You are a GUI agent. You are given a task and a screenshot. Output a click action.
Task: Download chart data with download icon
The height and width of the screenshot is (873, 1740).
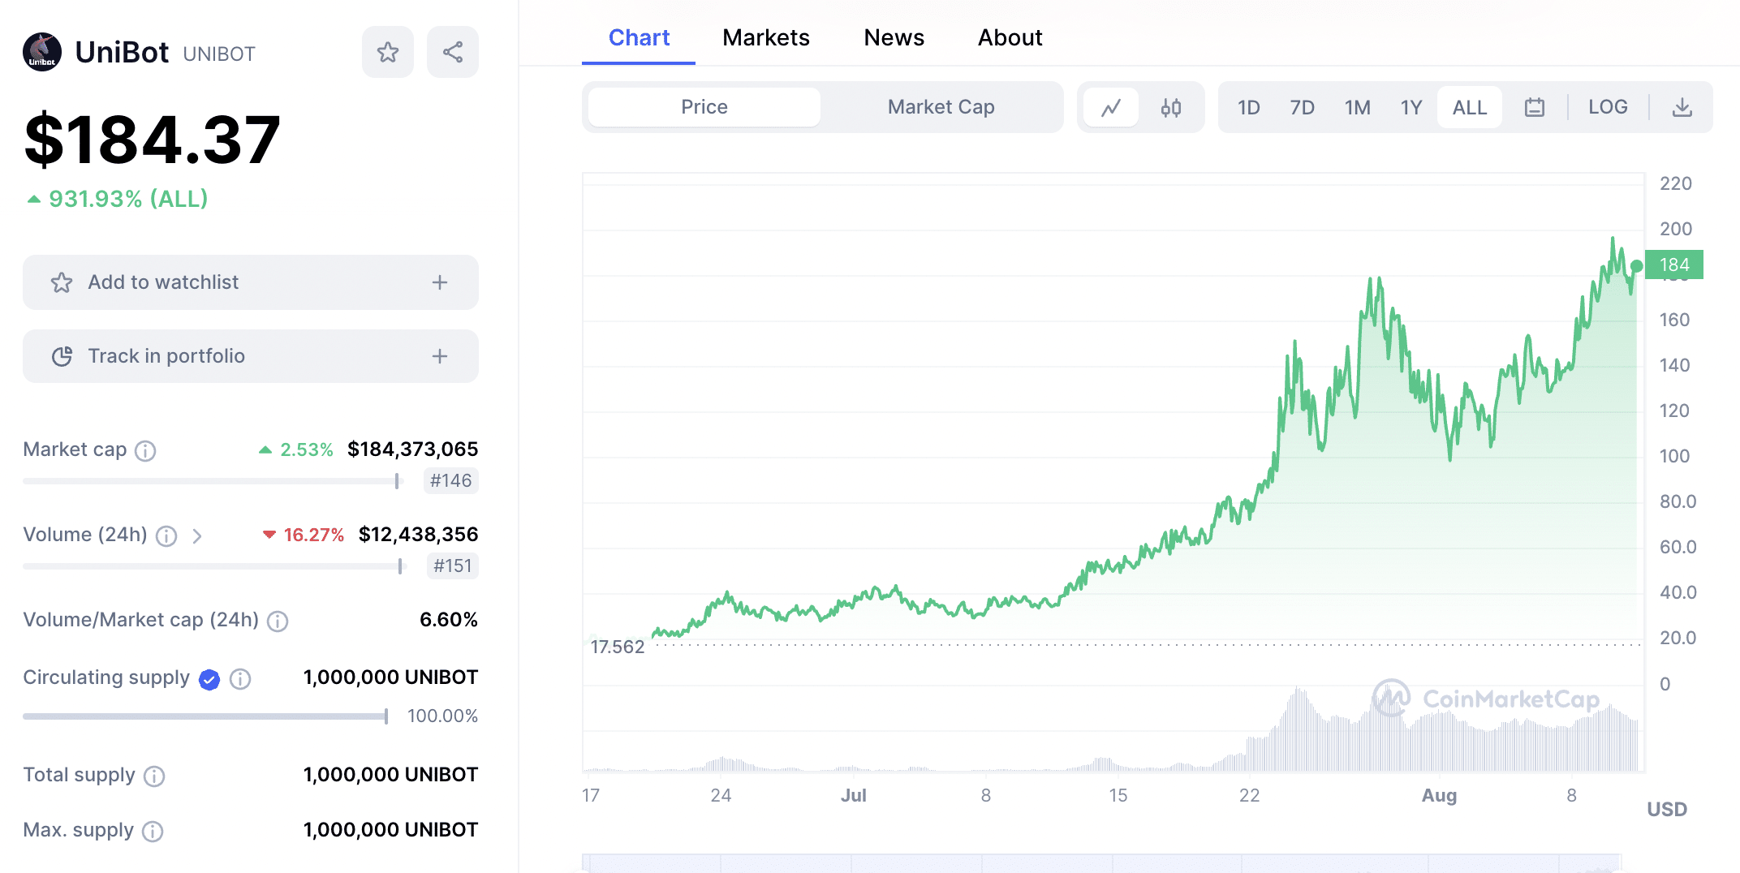click(x=1682, y=107)
